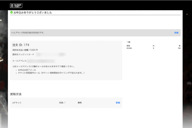
Task: Open 詳細 link in the eチケット row
Action: click(118, 103)
